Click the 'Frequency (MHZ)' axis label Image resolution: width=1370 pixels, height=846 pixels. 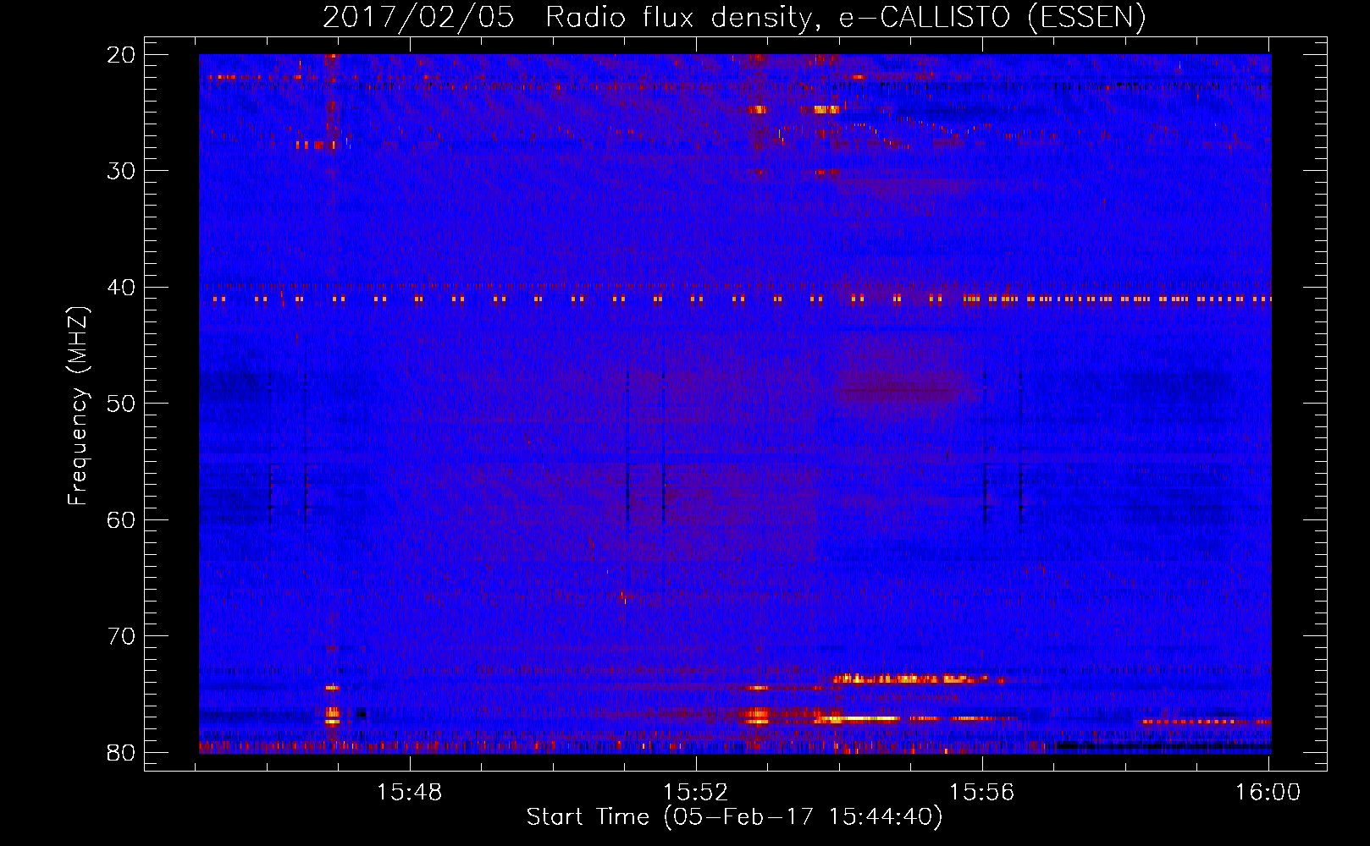click(78, 407)
